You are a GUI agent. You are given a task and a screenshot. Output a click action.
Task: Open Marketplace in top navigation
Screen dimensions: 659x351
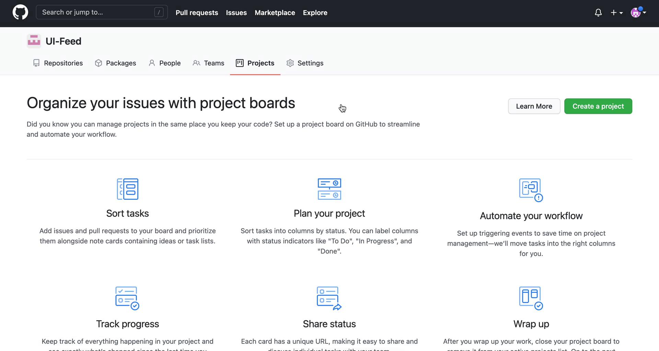point(275,13)
